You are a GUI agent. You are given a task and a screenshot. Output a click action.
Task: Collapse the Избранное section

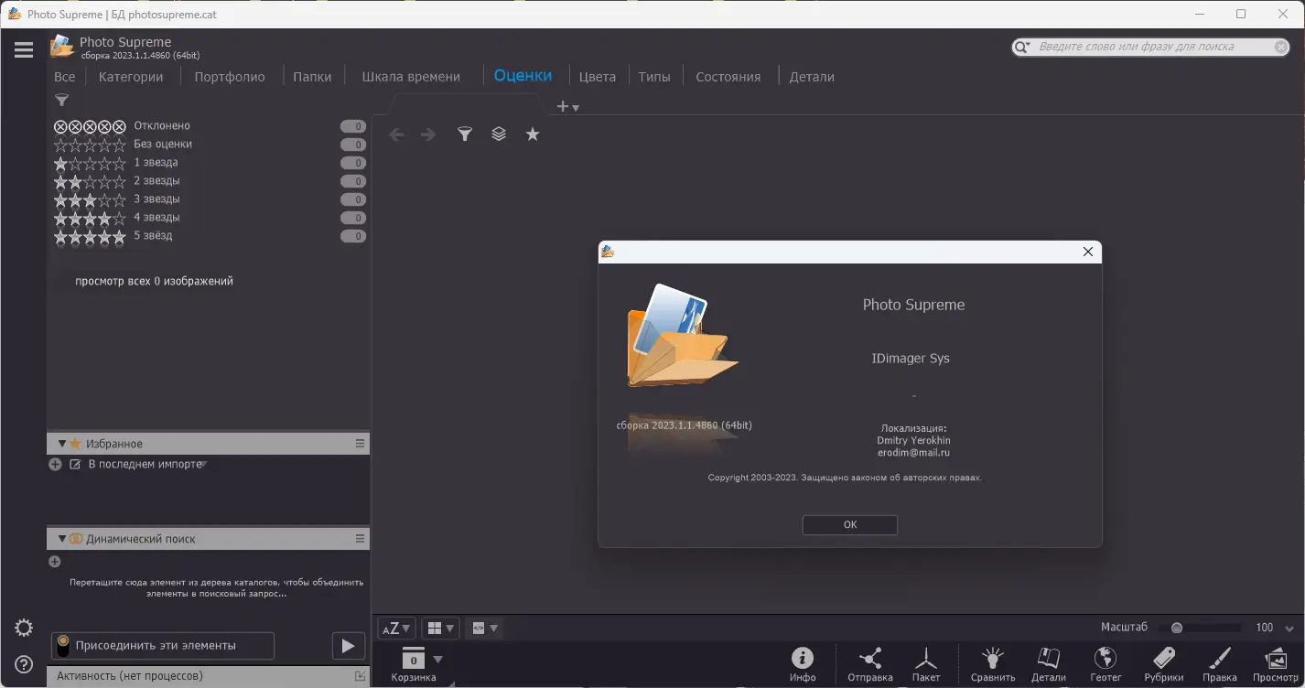(x=62, y=444)
